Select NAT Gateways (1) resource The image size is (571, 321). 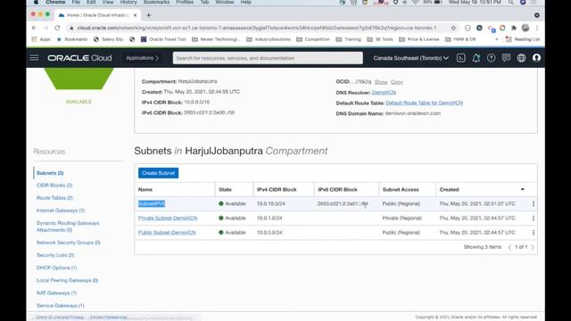pyautogui.click(x=56, y=293)
